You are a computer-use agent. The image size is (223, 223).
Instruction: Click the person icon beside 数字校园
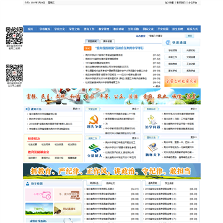tap(27, 183)
